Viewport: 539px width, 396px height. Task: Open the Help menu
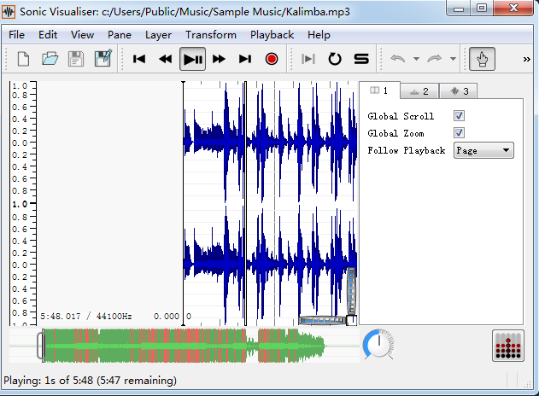click(x=319, y=35)
